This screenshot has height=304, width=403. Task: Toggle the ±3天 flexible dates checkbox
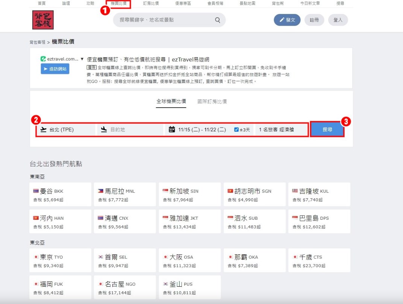(236, 129)
